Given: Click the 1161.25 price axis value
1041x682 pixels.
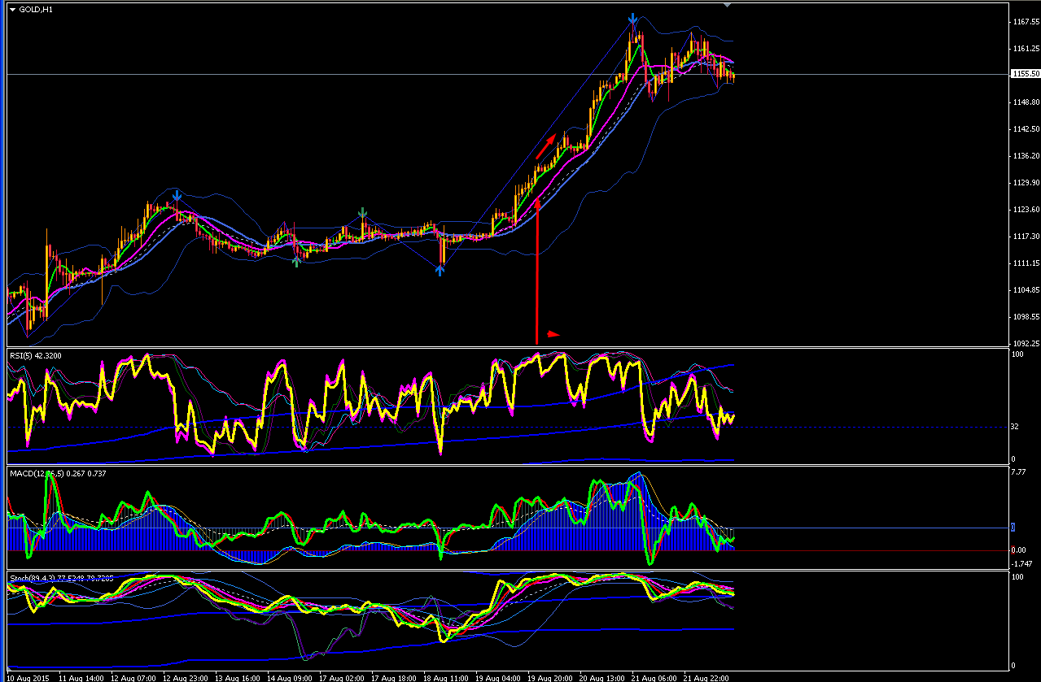Looking at the screenshot, I should pyautogui.click(x=1025, y=49).
